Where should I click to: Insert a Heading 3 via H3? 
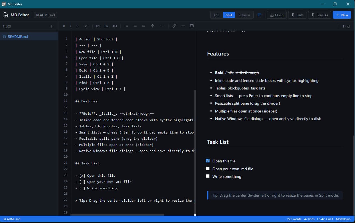115,26
